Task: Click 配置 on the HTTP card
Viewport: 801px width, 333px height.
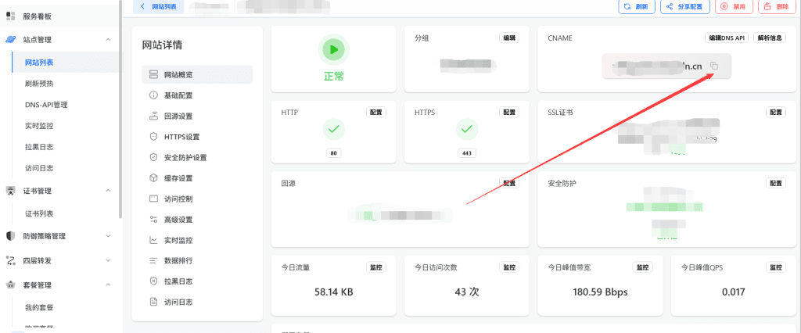Action: [376, 113]
